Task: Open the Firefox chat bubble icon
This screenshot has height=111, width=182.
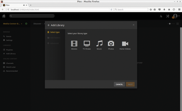Action: 174,9
